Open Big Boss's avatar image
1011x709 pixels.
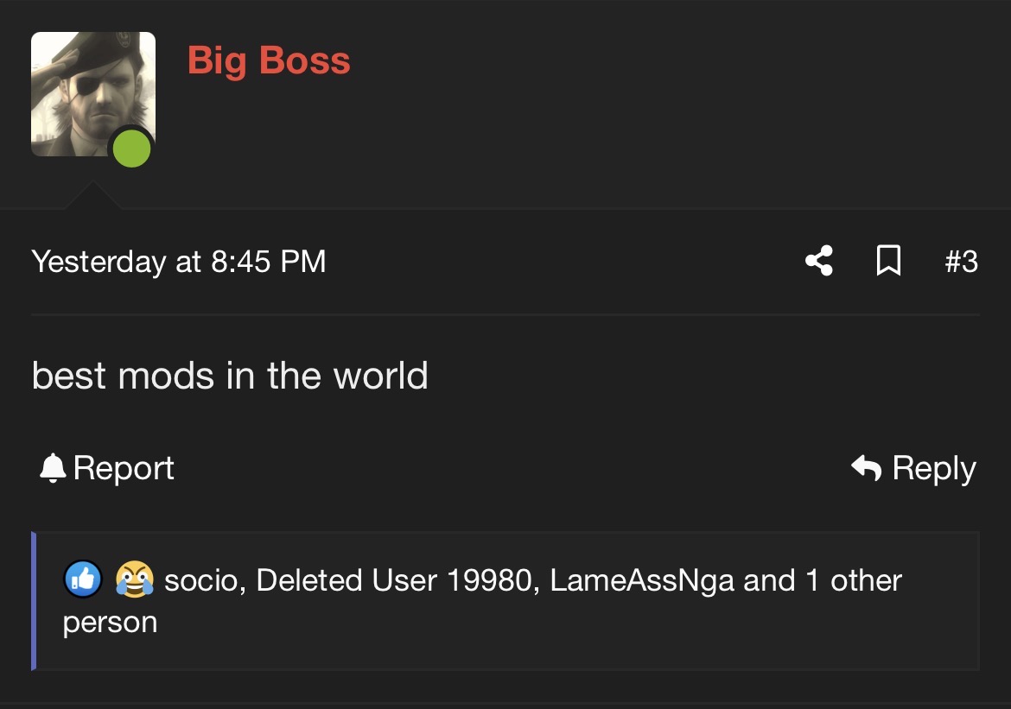tap(92, 94)
